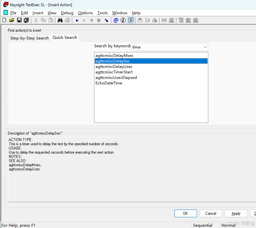Open the File menu
This screenshot has height=228, width=256.
(13, 13)
